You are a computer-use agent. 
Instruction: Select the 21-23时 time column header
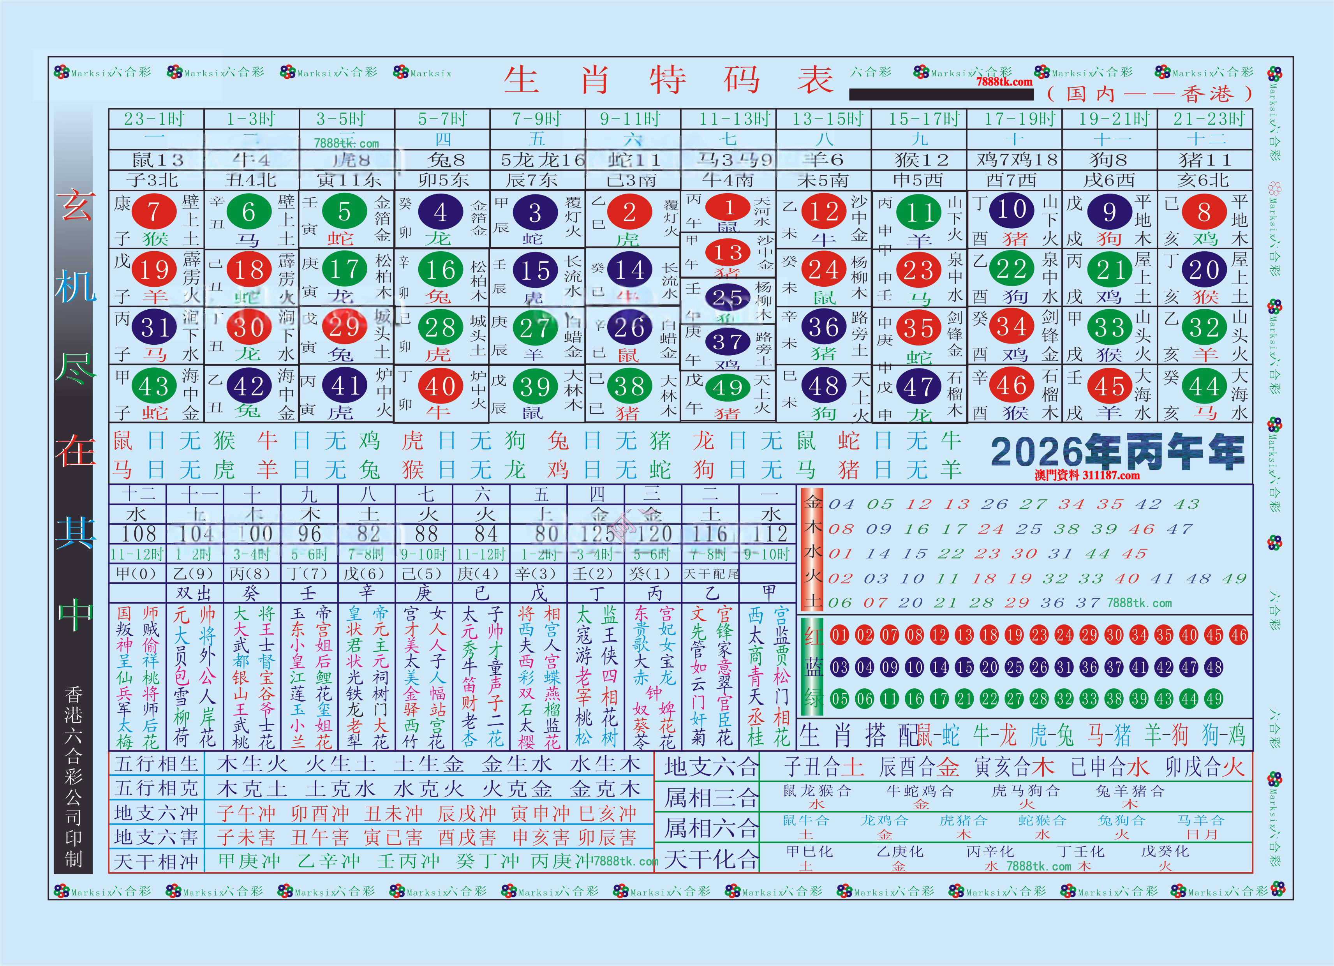point(1207,119)
